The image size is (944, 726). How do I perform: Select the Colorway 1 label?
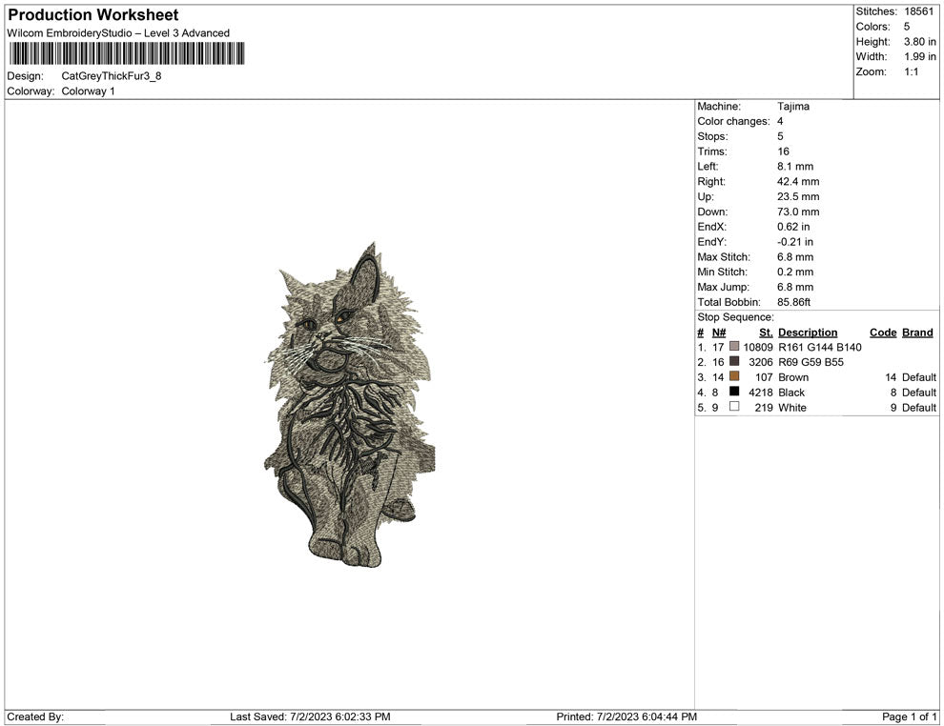pyautogui.click(x=87, y=91)
